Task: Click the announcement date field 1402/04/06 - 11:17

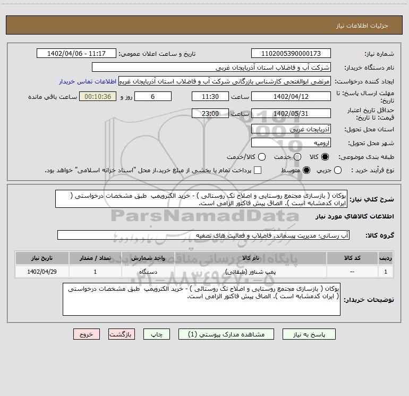Action: coord(76,54)
